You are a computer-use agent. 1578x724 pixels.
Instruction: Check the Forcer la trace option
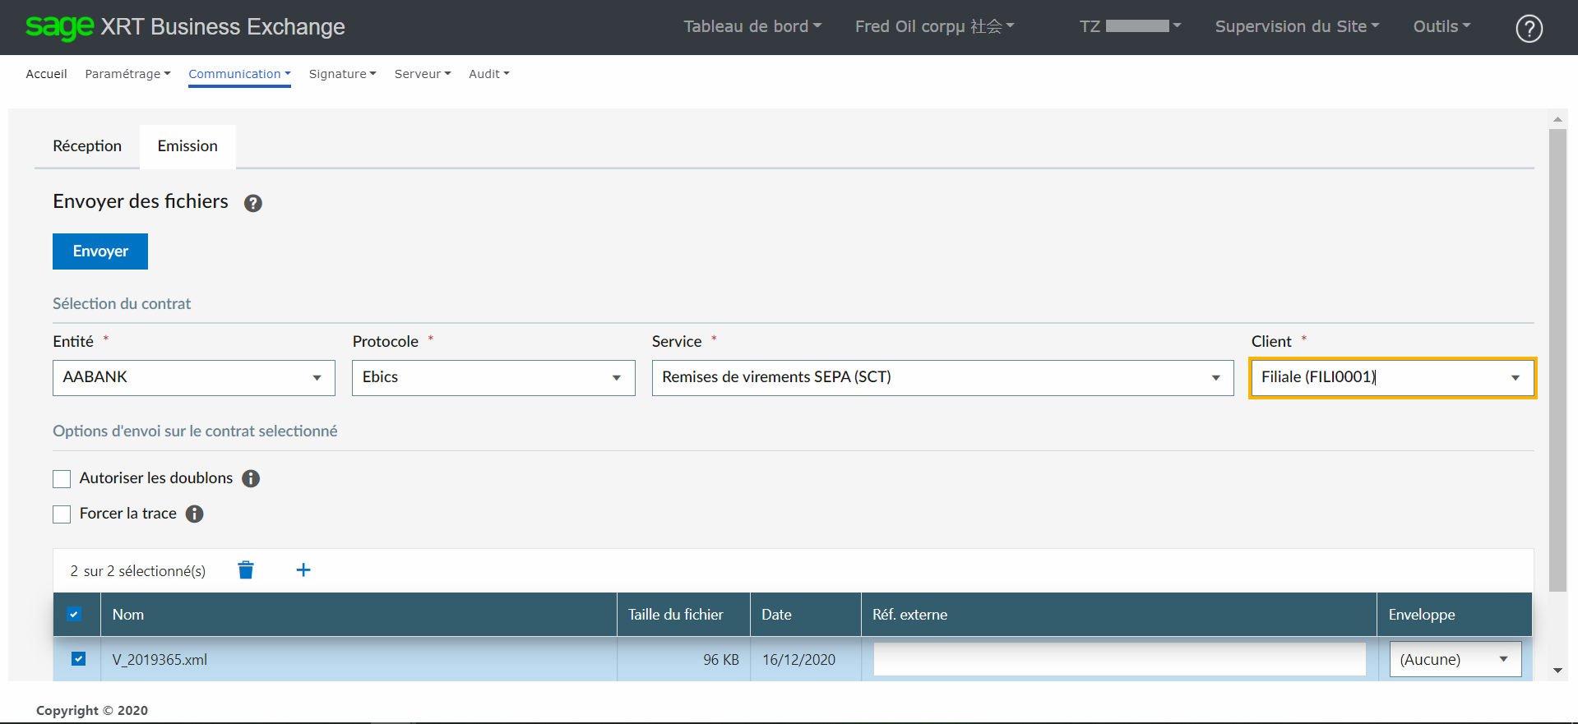tap(62, 514)
